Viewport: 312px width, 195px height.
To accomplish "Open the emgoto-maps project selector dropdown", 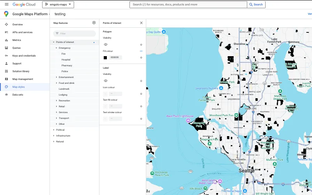I will point(58,5).
